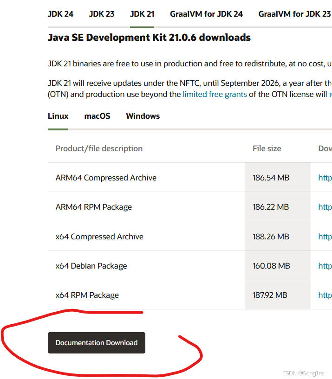Select the x64 Debian Package description text
The height and width of the screenshot is (379, 332).
click(x=91, y=266)
